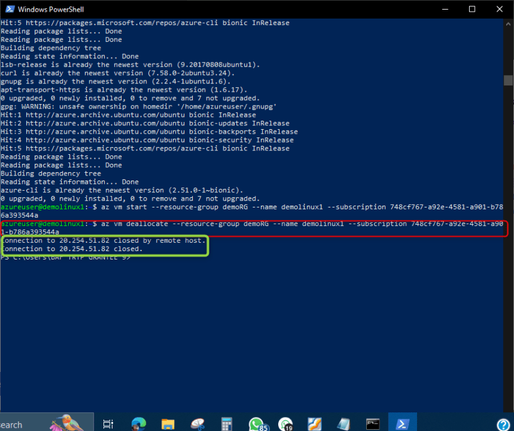Click the 'Hit:1' ubuntu bionic InRelease line
This screenshot has height=431, width=514.
pos(128,115)
